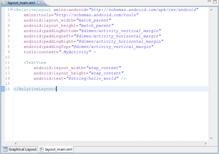Click the android:paddingRight attribute

click(x=93, y=42)
